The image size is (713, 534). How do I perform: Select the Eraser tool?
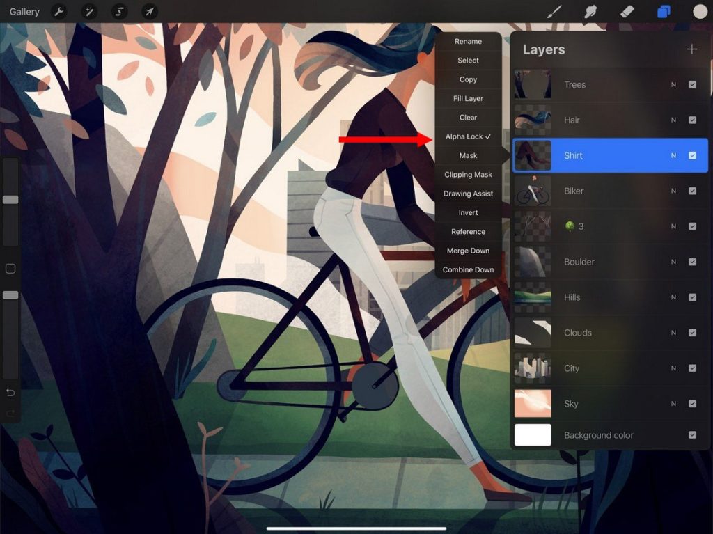(x=626, y=11)
